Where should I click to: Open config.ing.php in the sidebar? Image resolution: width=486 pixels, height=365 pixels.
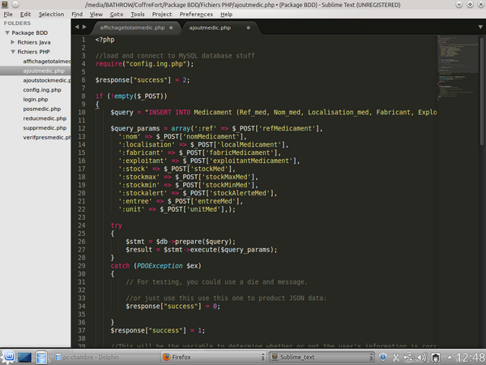click(42, 89)
